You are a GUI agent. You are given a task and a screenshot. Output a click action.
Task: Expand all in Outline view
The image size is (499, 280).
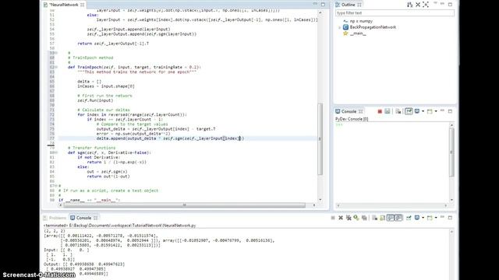click(426, 5)
